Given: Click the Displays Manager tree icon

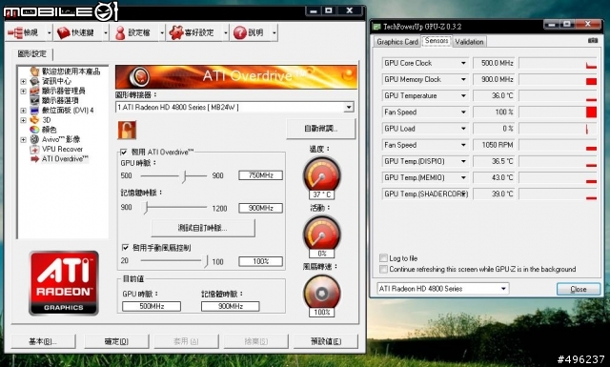Looking at the screenshot, I should [35, 91].
